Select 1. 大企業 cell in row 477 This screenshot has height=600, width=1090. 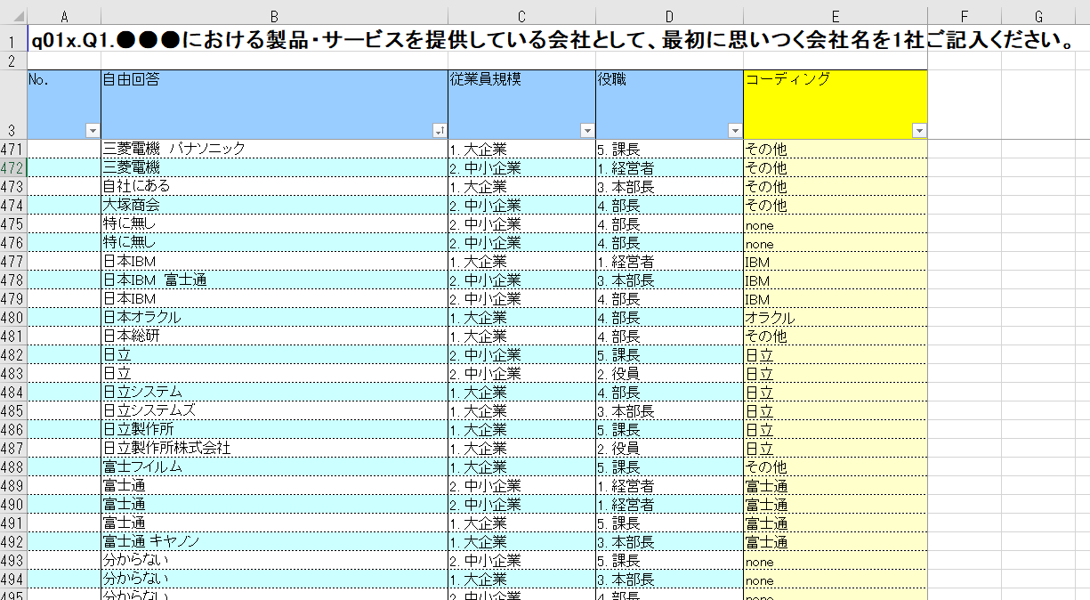(x=521, y=261)
